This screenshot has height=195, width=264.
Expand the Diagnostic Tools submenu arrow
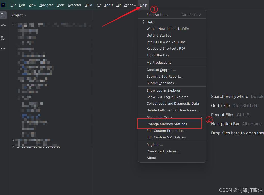tap(201, 117)
